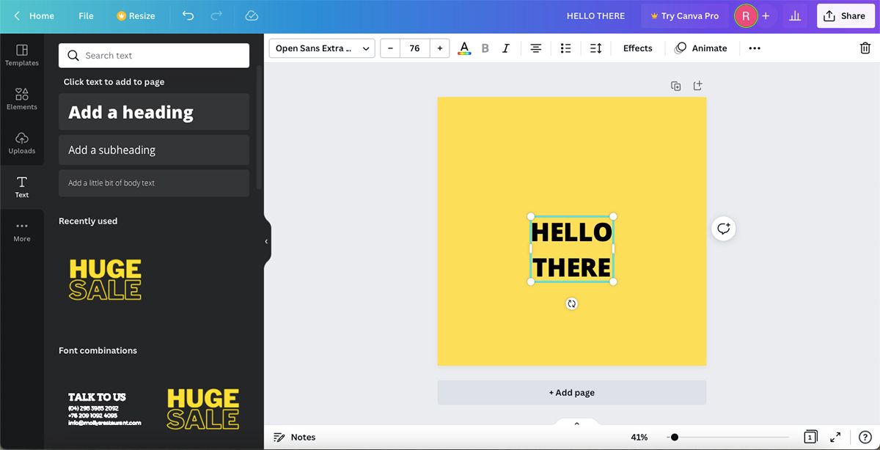Increase font size with plus button
The width and height of the screenshot is (880, 450).
tap(440, 48)
